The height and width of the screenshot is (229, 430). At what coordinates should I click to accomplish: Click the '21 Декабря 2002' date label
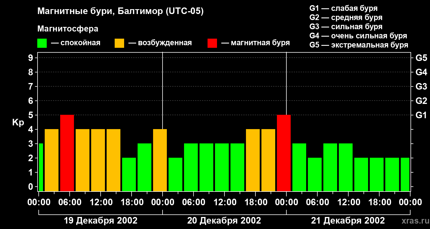[348, 221]
